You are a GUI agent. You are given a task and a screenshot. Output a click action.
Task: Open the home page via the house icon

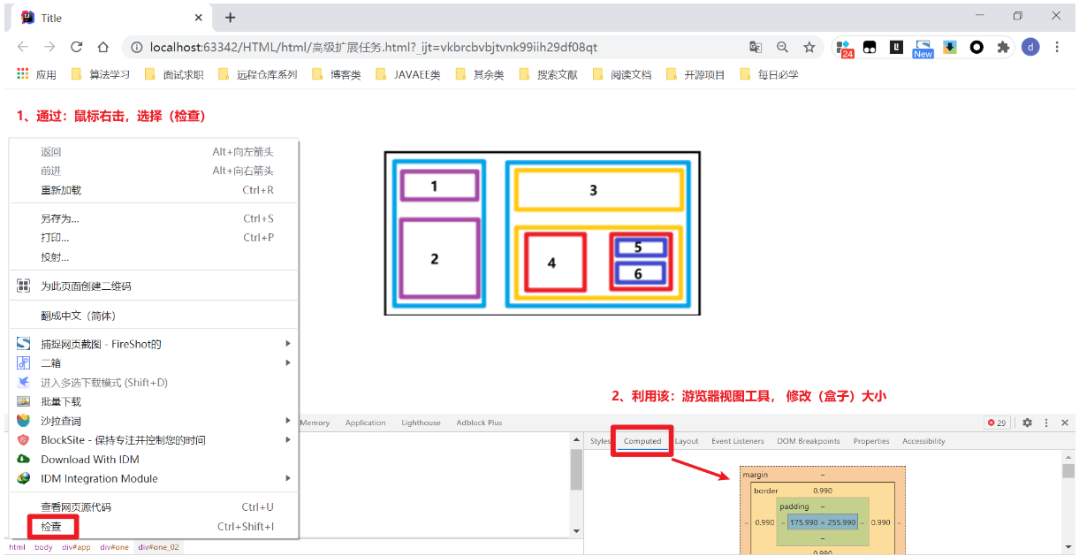point(103,47)
